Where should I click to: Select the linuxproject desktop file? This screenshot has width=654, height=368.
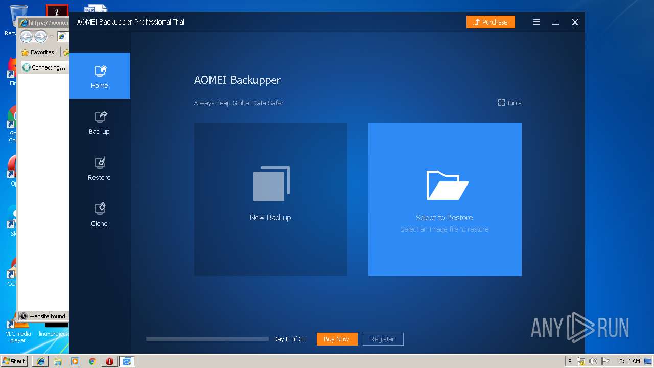click(x=54, y=331)
